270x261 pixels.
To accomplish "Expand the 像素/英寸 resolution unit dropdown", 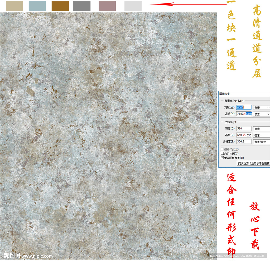I will tap(261, 142).
